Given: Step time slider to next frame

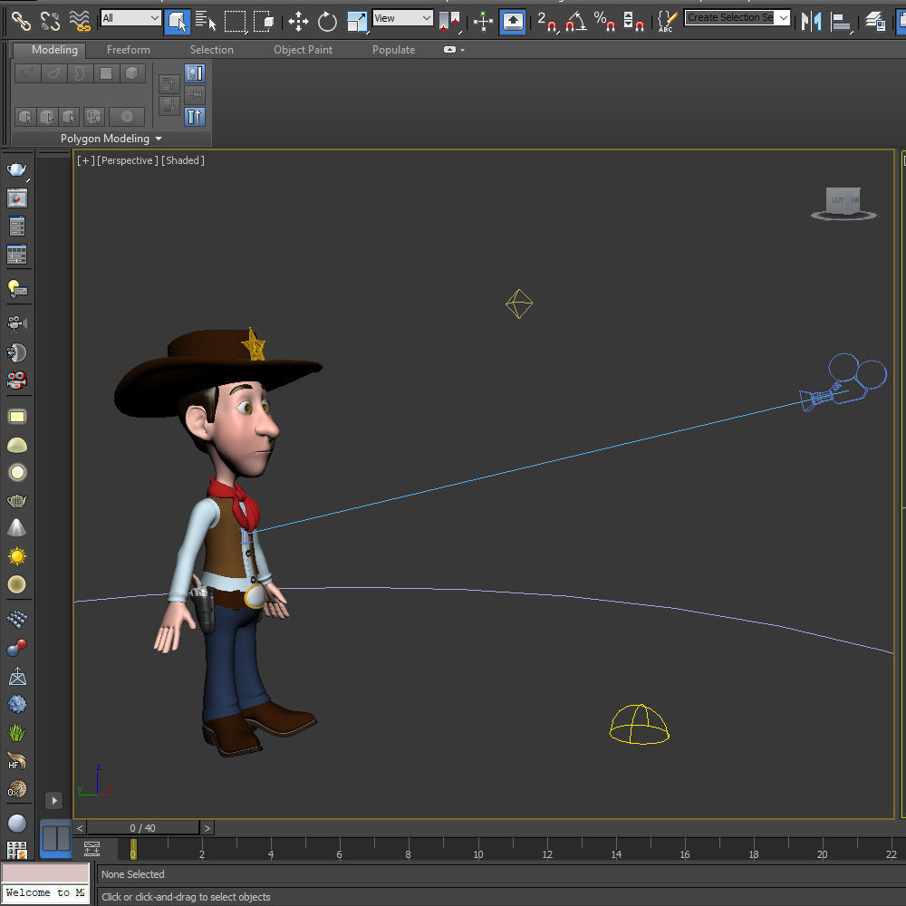Looking at the screenshot, I should point(207,828).
